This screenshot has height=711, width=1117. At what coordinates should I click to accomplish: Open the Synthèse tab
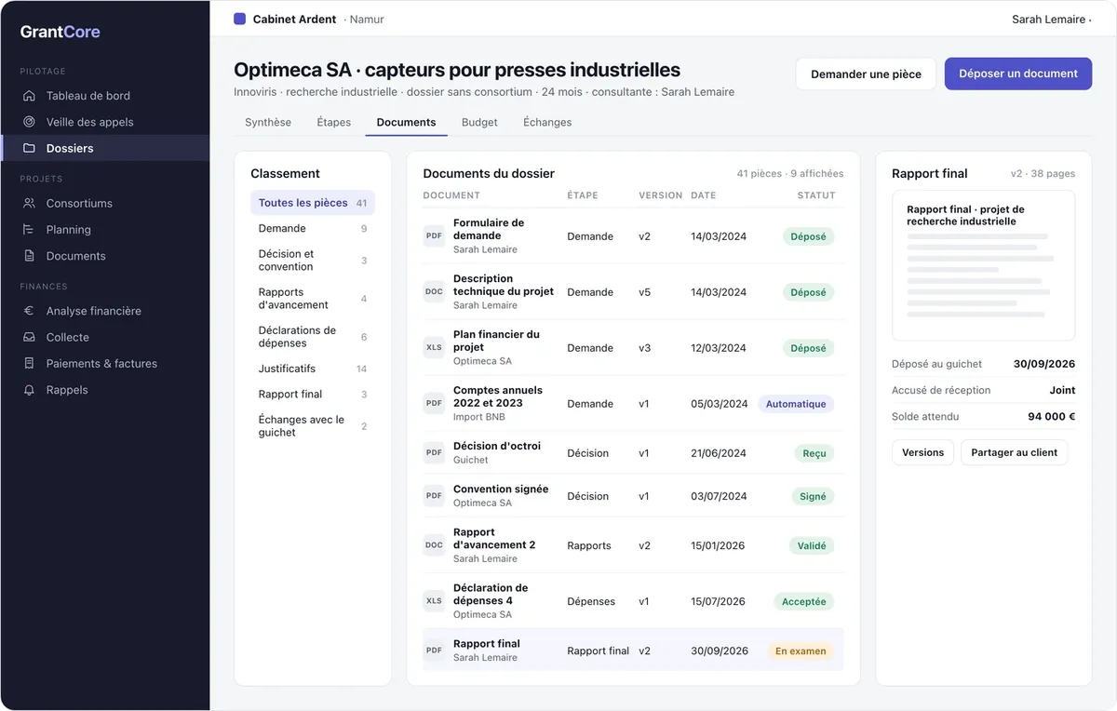[268, 122]
